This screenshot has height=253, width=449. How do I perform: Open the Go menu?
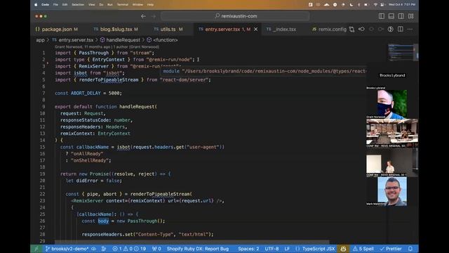[101, 5]
